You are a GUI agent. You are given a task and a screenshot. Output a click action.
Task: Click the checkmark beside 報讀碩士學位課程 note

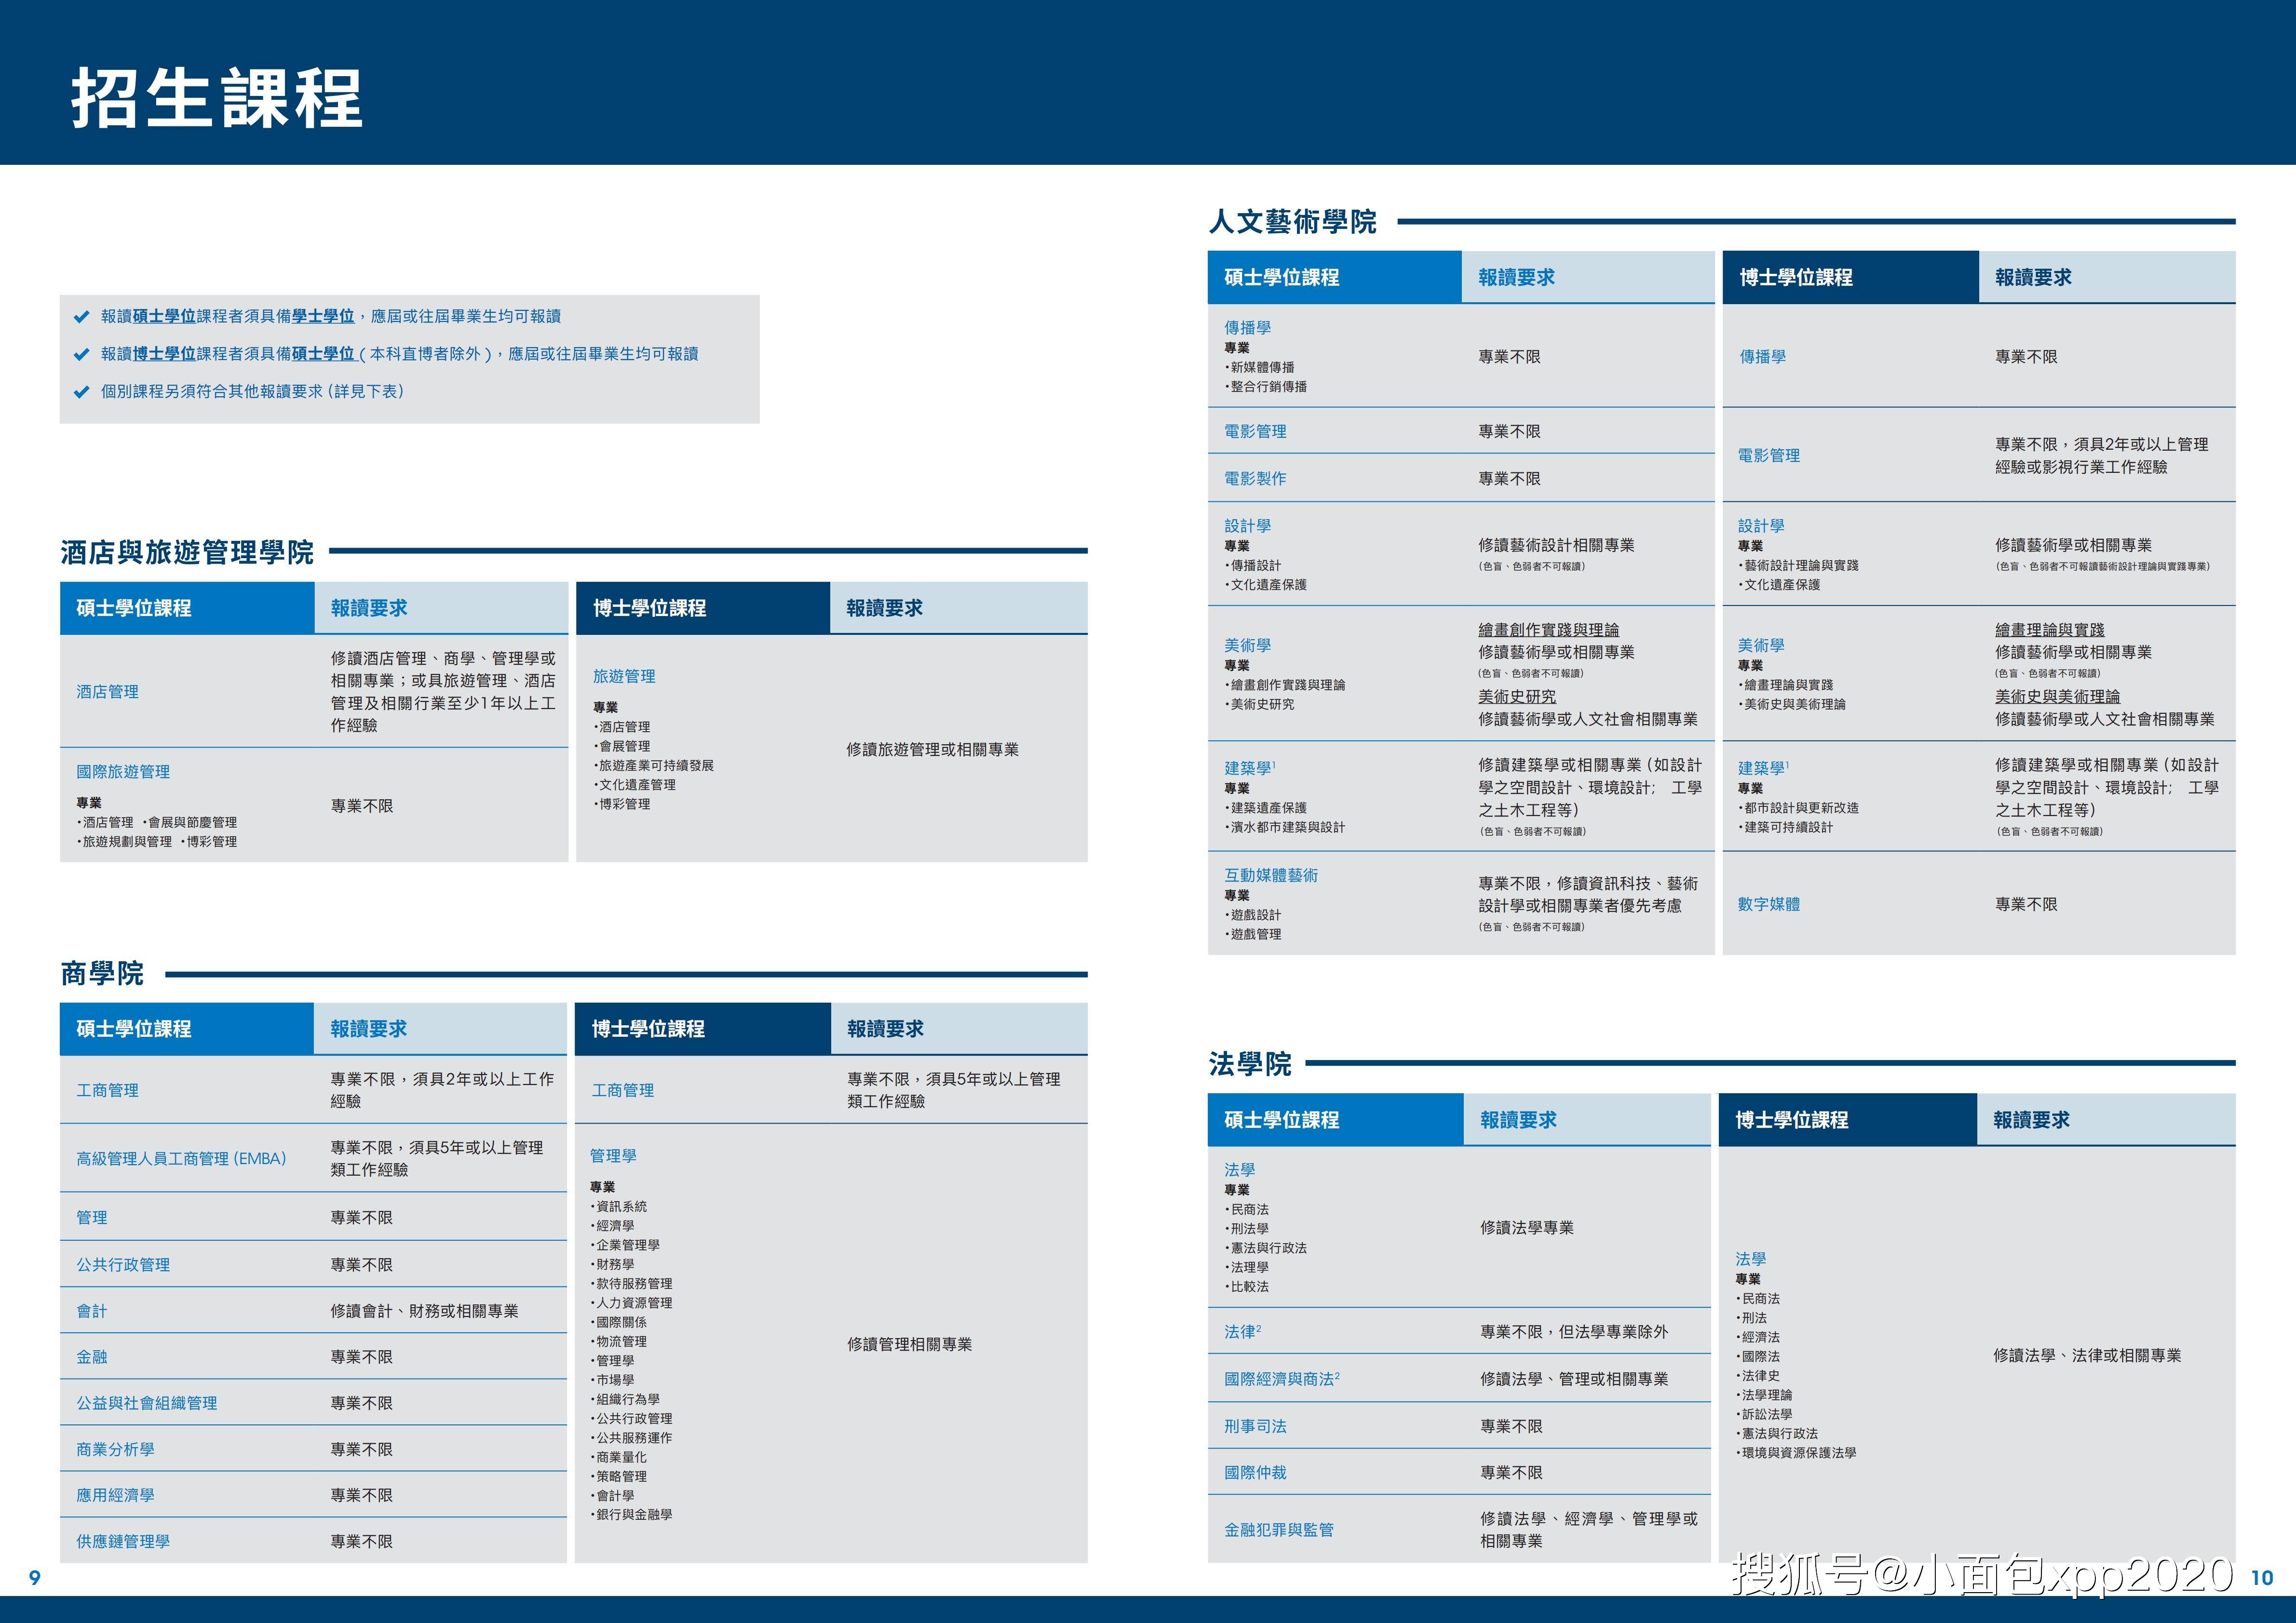click(x=82, y=317)
